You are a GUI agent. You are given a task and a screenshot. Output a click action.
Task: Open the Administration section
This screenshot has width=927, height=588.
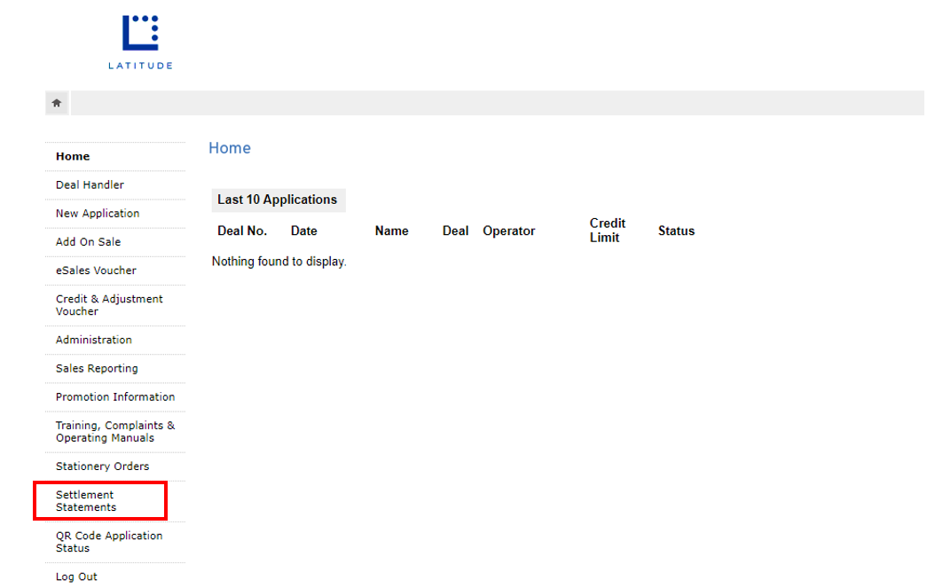[93, 340]
